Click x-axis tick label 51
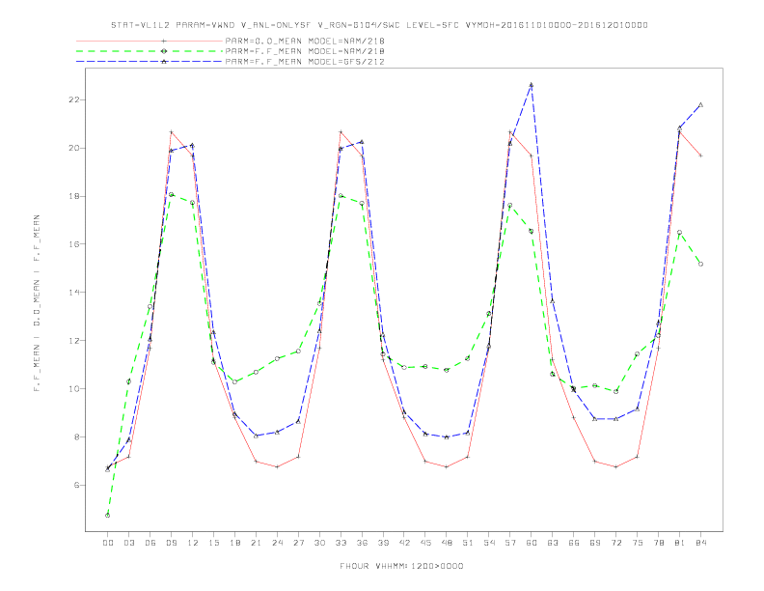The image size is (764, 591). [x=468, y=543]
